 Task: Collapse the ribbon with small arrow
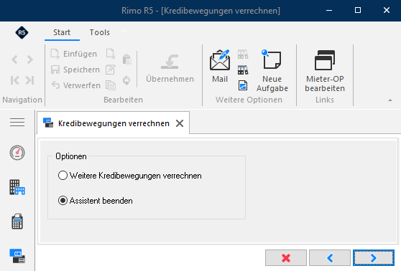click(390, 100)
